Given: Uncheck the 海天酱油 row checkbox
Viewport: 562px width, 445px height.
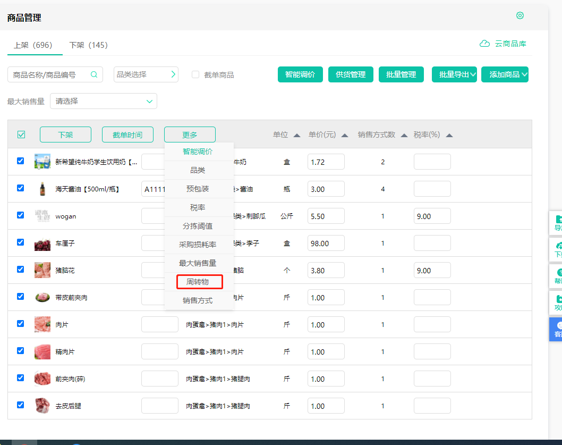Looking at the screenshot, I should point(21,188).
